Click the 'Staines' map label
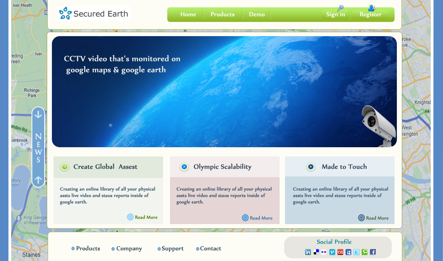Image resolution: width=443 pixels, height=261 pixels. [32, 255]
